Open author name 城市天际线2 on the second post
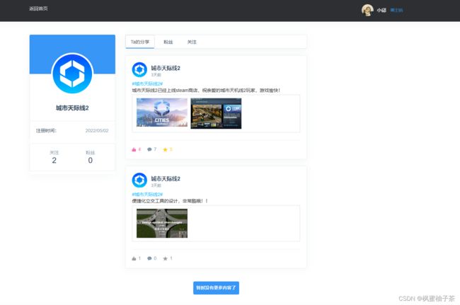 point(166,178)
